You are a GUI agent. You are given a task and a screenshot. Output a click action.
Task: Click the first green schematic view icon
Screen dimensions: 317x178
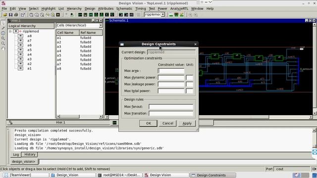[80, 15]
